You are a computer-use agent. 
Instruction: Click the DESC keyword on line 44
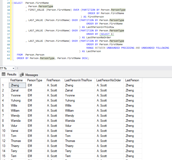tap(85, 58)
